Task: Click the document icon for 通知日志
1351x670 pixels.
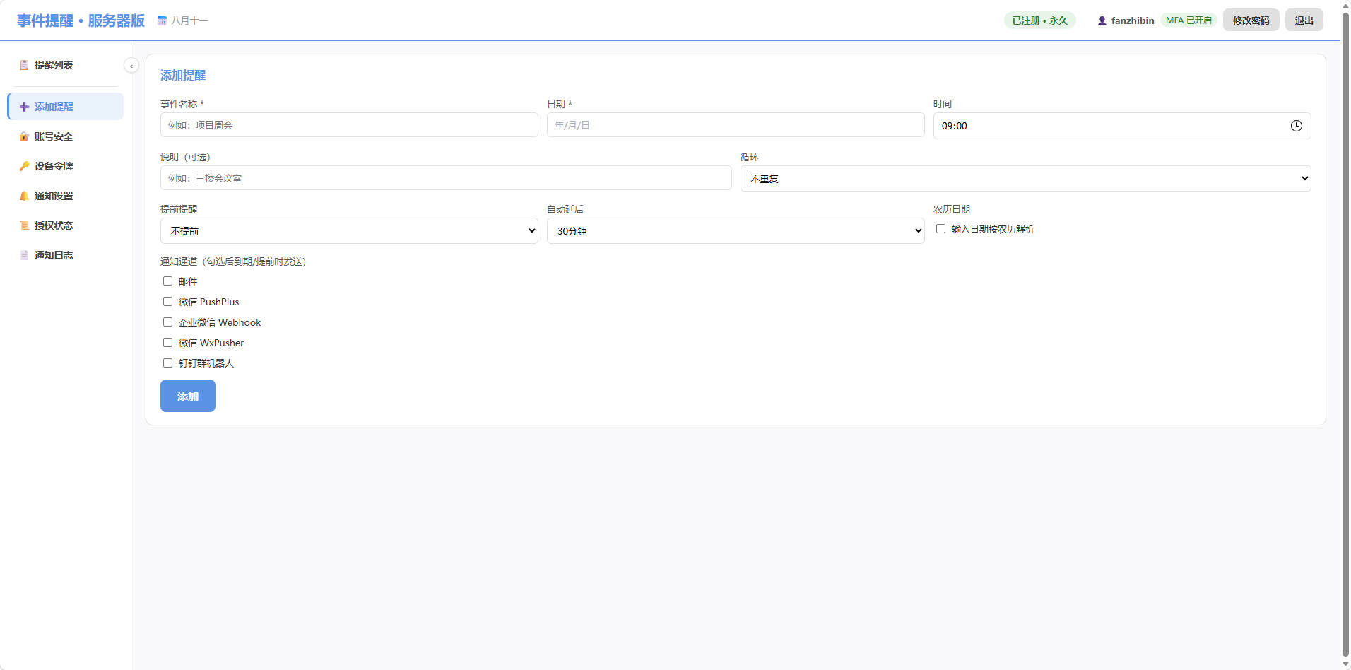Action: click(24, 255)
